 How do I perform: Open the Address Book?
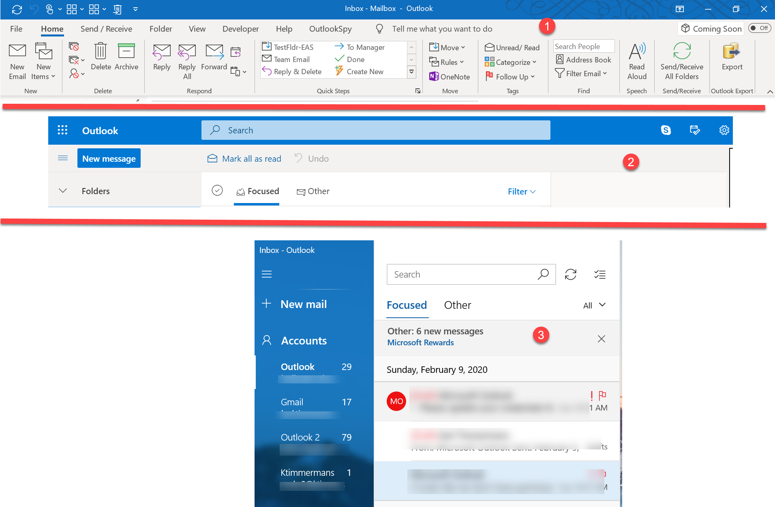(583, 60)
